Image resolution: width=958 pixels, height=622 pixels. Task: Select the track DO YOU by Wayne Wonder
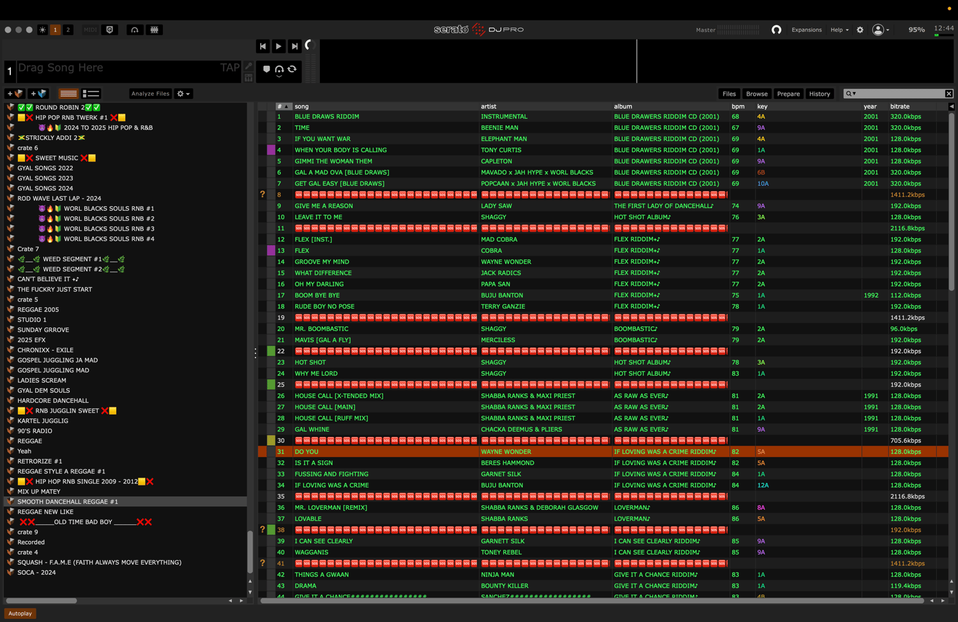click(x=603, y=451)
